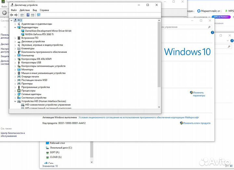Screen dimensions: 234x170
Task: Click the Изменить ключ продукта link
Action: [x=196, y=123]
